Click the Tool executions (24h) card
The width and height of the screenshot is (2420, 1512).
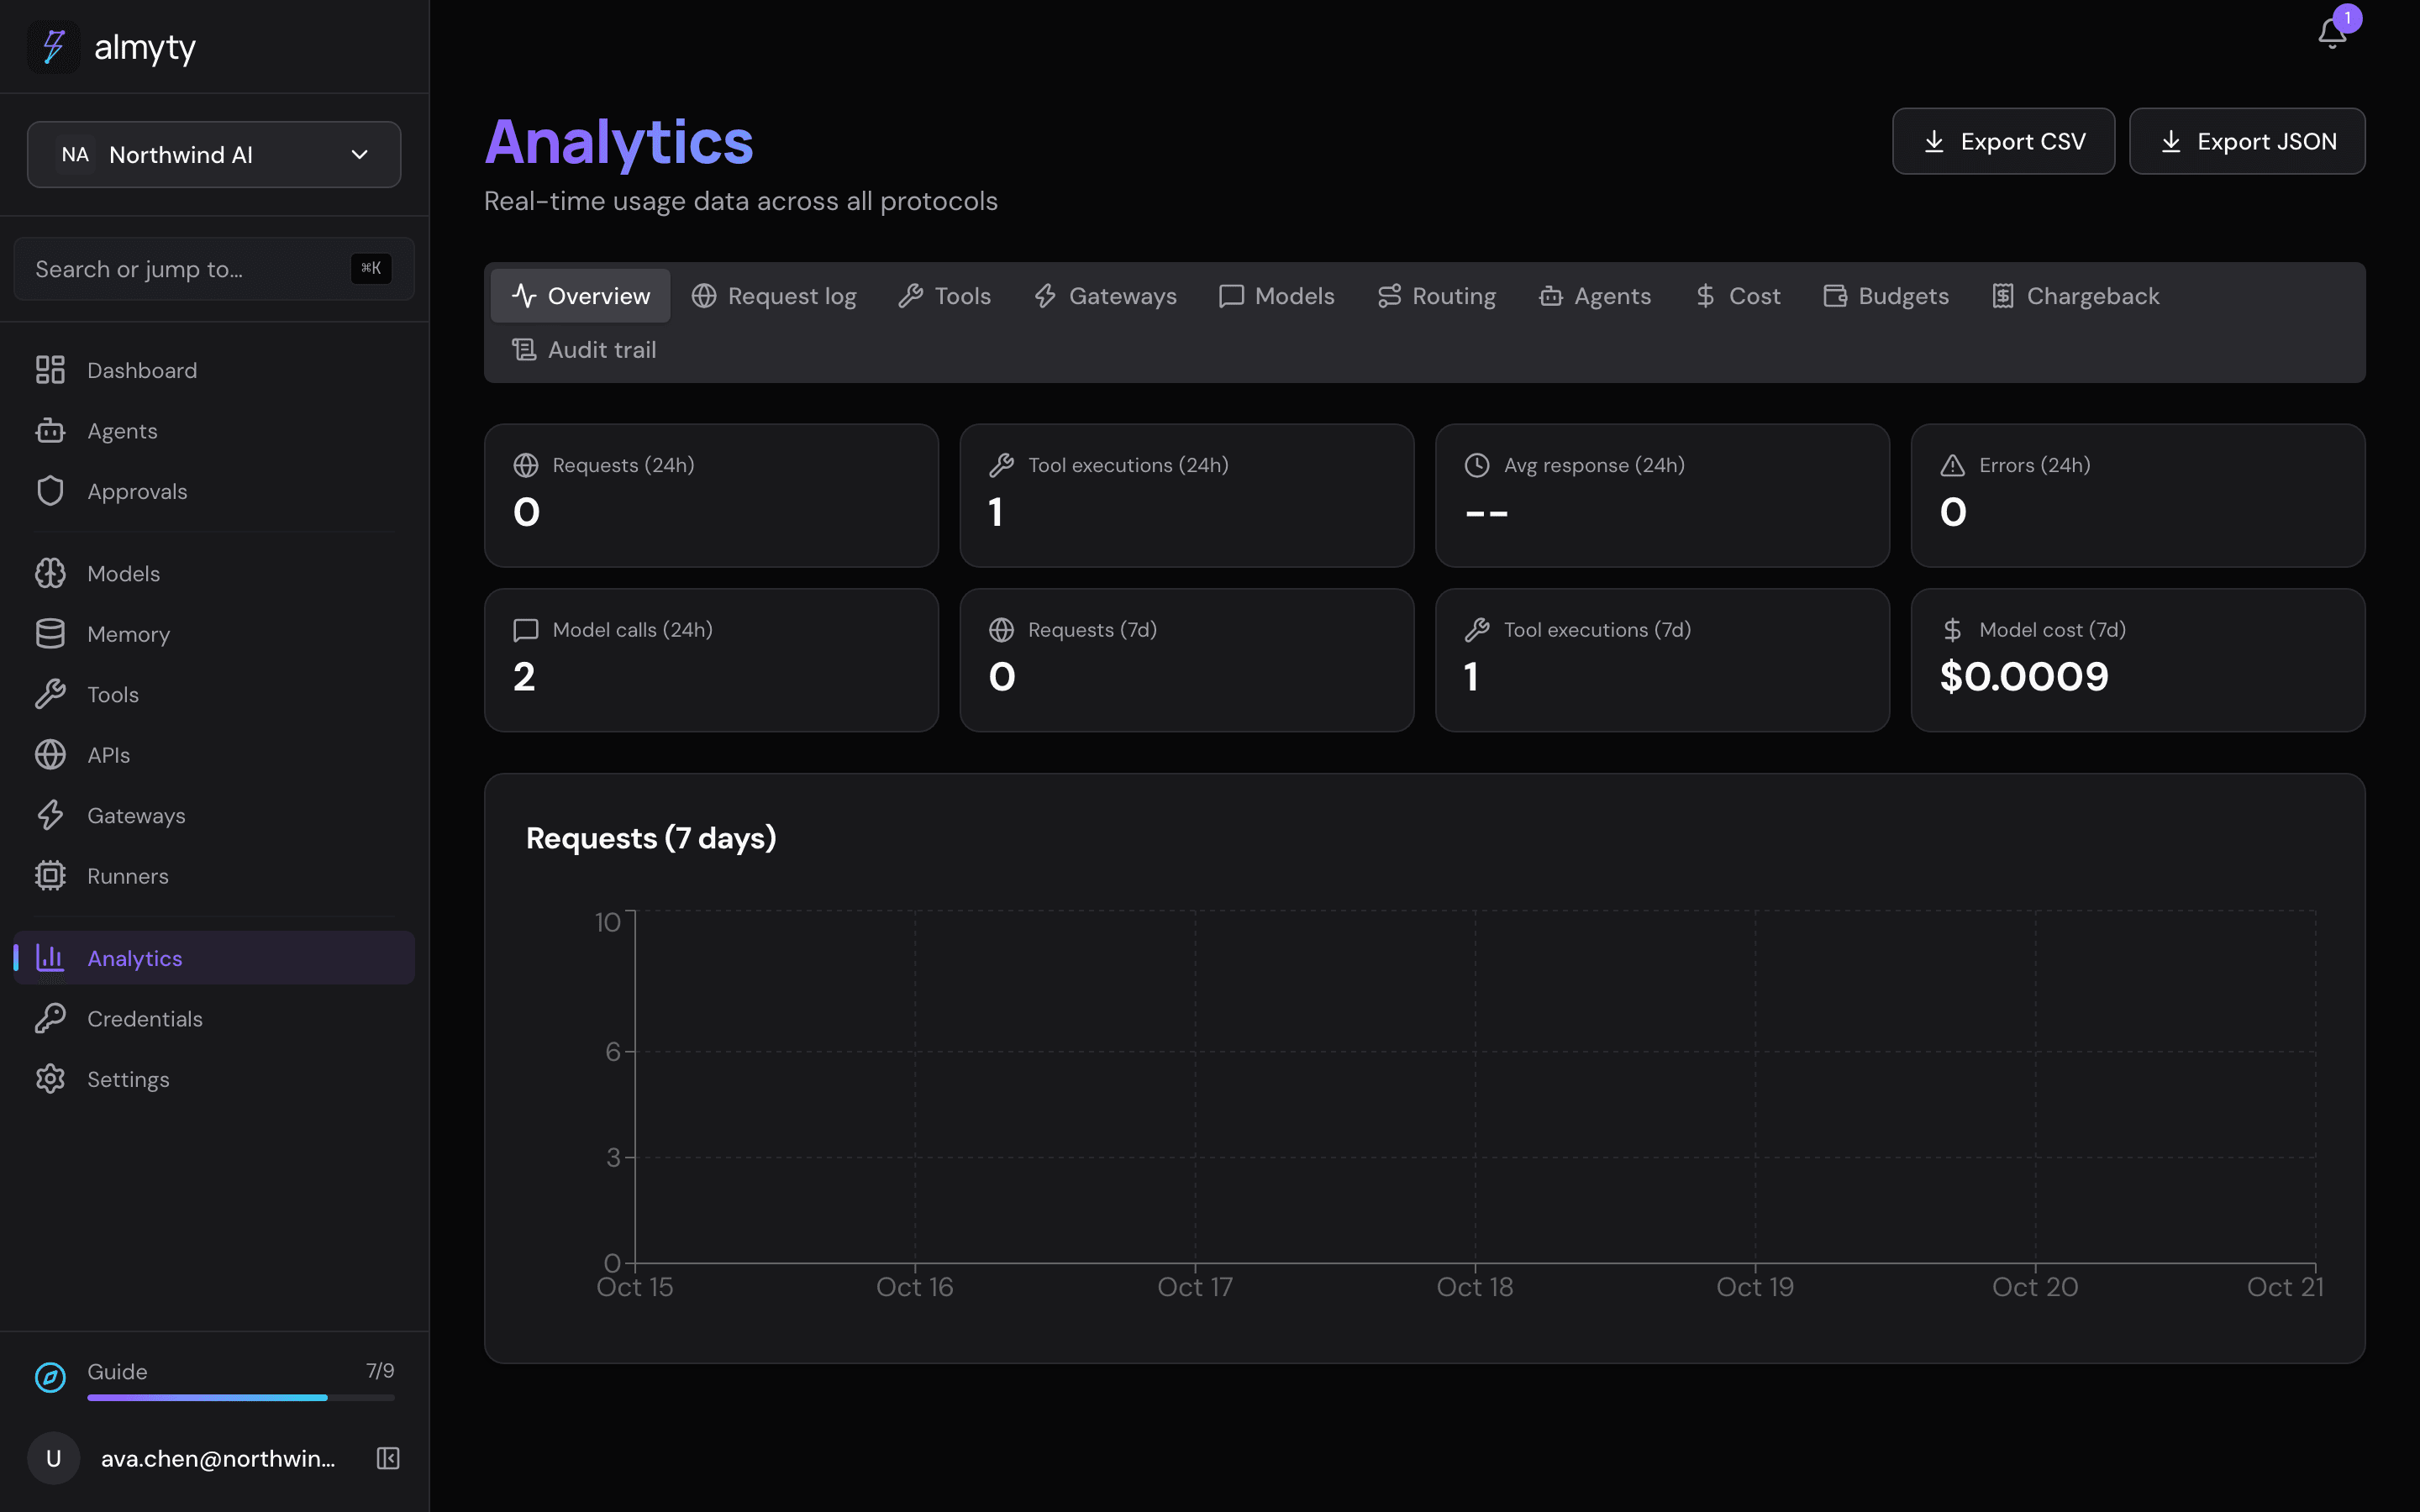click(1186, 495)
